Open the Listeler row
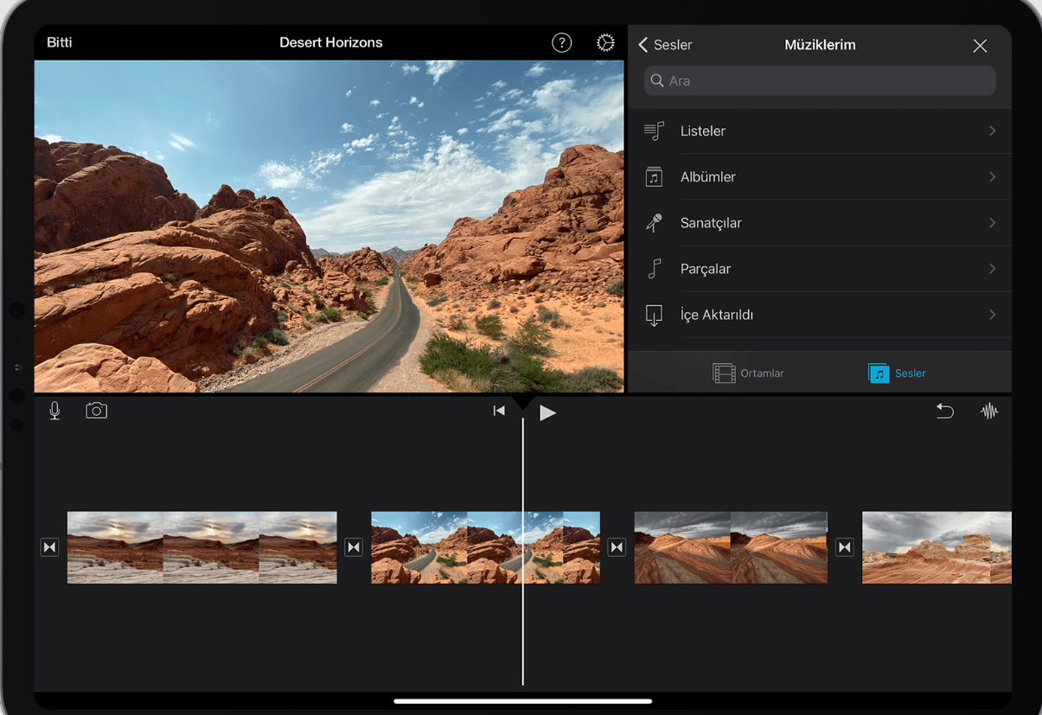 (820, 131)
